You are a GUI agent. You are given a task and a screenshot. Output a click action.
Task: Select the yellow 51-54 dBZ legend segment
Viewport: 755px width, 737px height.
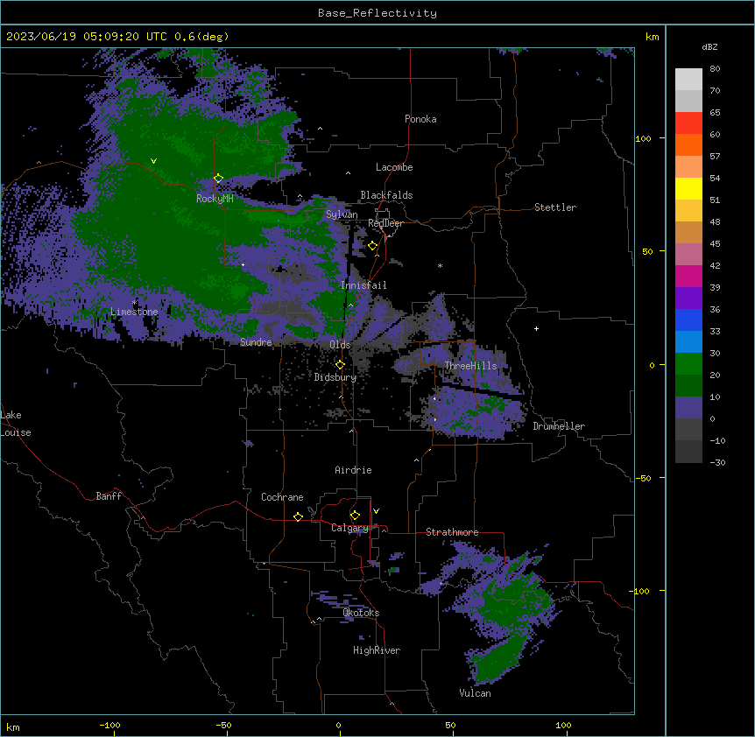pos(688,188)
